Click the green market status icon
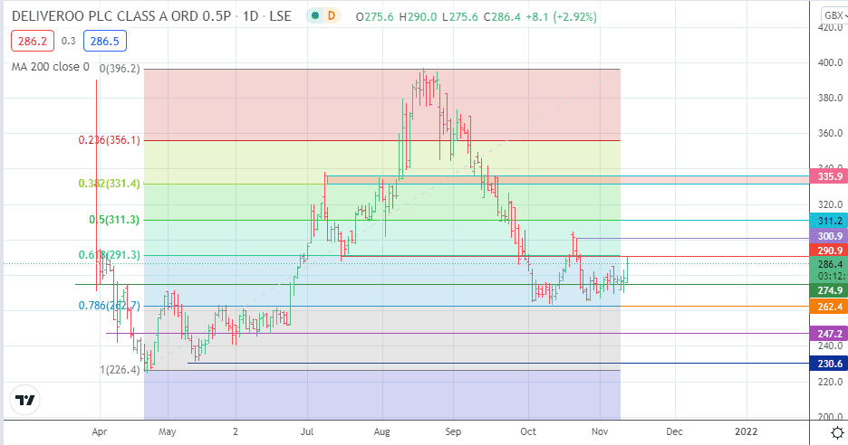 tap(314, 16)
